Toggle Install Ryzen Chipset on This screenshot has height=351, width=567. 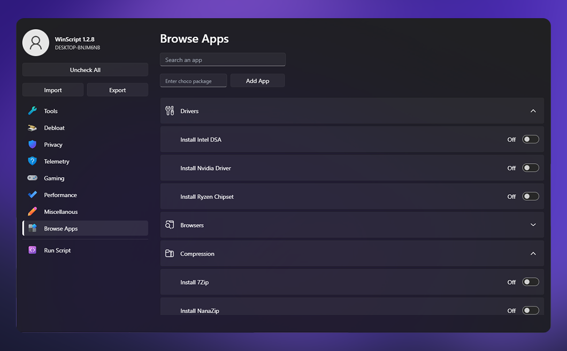click(x=530, y=196)
